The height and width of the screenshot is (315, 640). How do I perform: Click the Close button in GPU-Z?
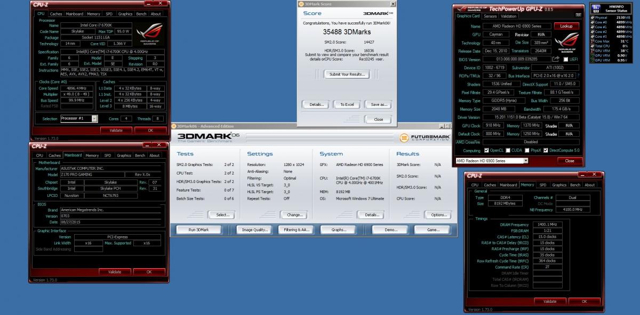[569, 160]
